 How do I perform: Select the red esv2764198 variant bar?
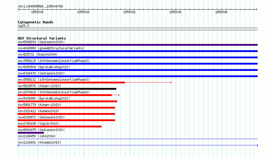click(59, 126)
